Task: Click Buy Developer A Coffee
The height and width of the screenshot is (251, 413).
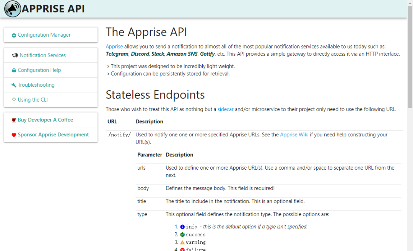Action: coord(45,120)
